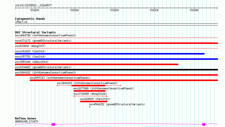Select the esv2657217 Phase1 red bar

(124, 80)
